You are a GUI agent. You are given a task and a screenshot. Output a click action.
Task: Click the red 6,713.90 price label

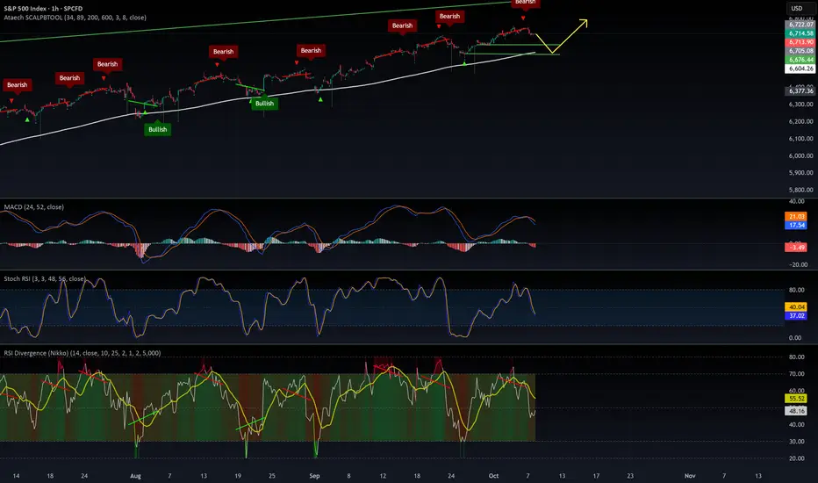(x=800, y=42)
